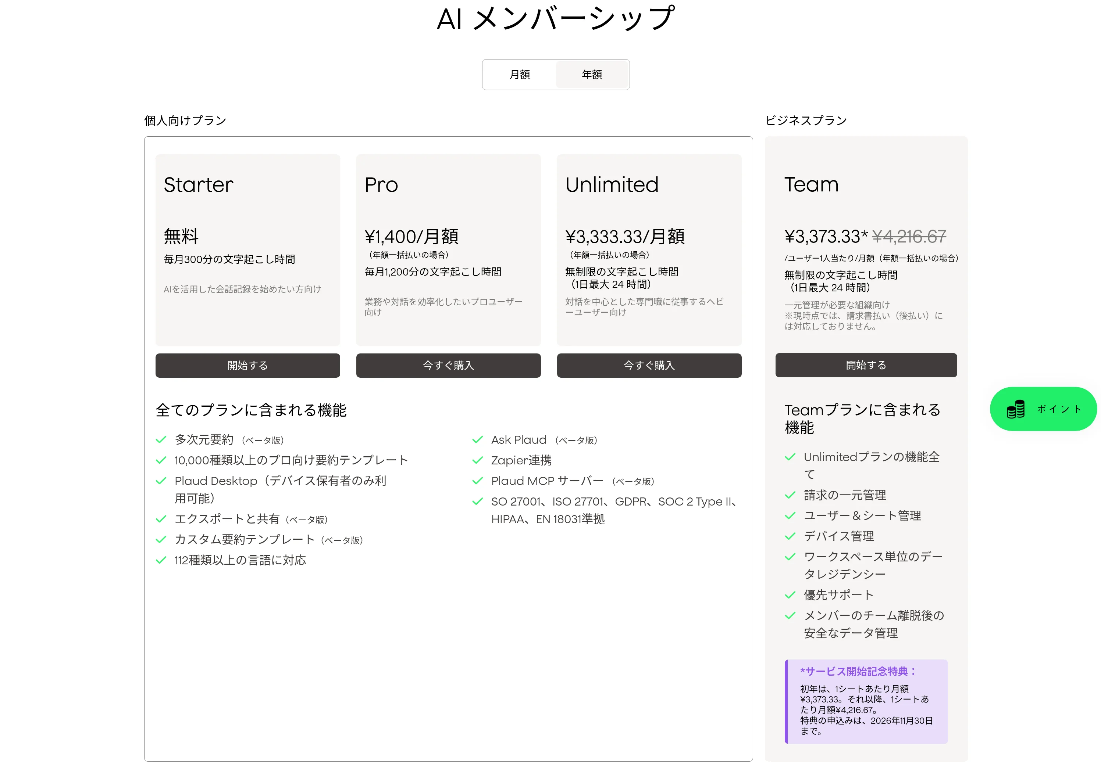The image size is (1101, 762).
Task: Click the Pro plan title
Action: point(381,185)
